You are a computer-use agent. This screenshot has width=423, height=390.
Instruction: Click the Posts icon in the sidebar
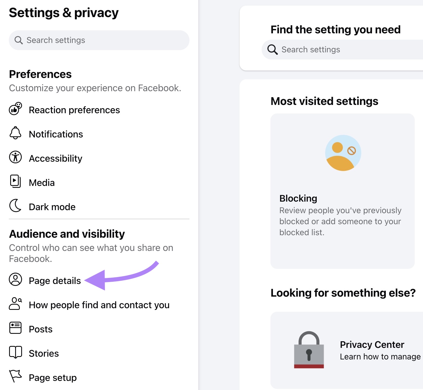[x=15, y=328]
